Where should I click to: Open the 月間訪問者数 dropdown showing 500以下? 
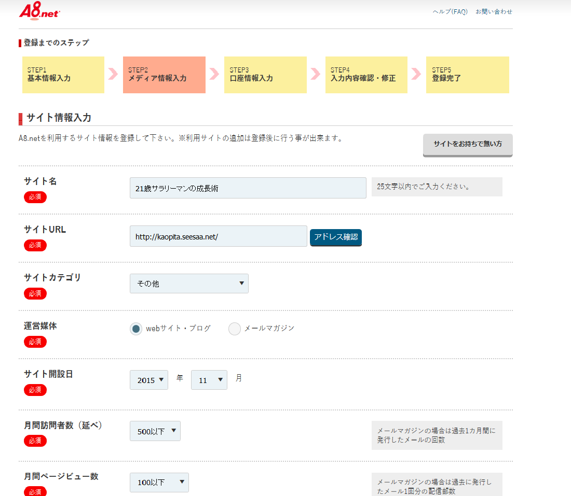(155, 431)
